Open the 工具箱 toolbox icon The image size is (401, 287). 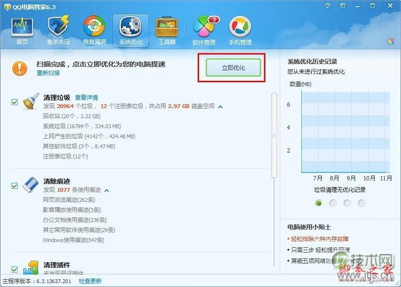point(167,27)
